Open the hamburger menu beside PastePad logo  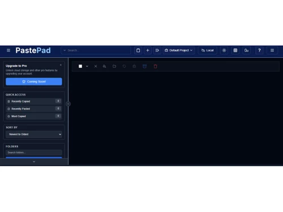(x=8, y=50)
